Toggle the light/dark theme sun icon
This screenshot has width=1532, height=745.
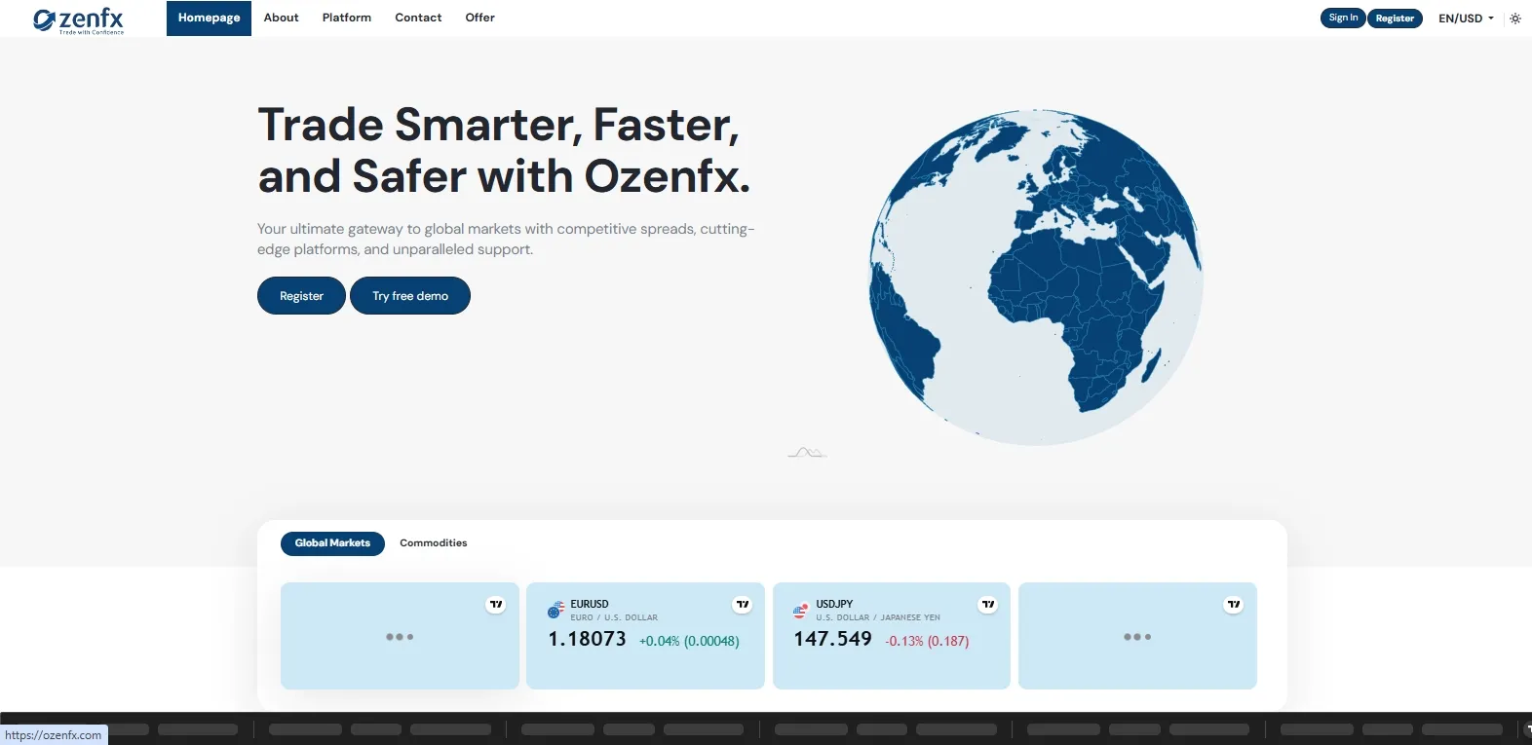1514,19
